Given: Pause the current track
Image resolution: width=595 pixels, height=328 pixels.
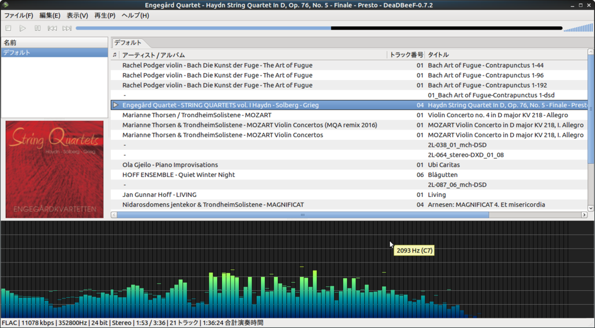Looking at the screenshot, I should click(x=38, y=28).
